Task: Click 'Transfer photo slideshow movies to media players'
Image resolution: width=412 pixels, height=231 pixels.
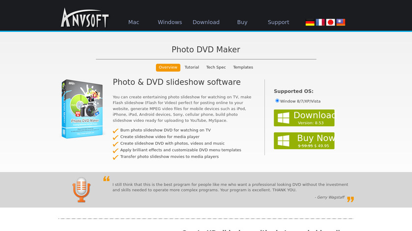Action: coord(169,157)
